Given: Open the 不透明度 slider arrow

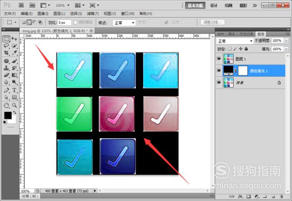Looking at the screenshot, I should point(286,40).
